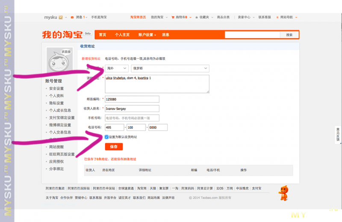The image size is (342, 222).
Task: Click the phone area code field 495
Action: click(114, 127)
